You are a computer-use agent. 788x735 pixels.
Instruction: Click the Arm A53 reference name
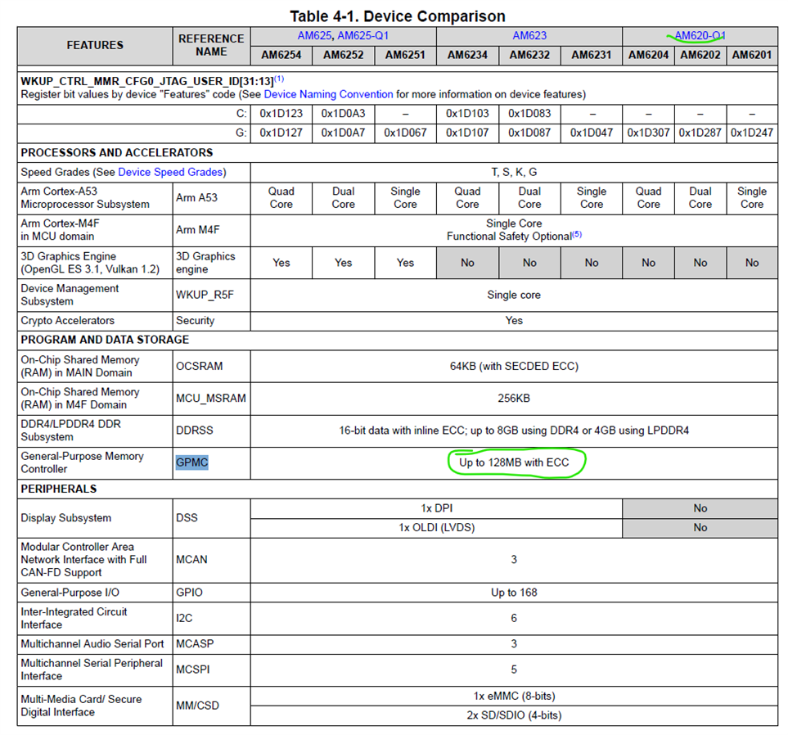point(196,198)
